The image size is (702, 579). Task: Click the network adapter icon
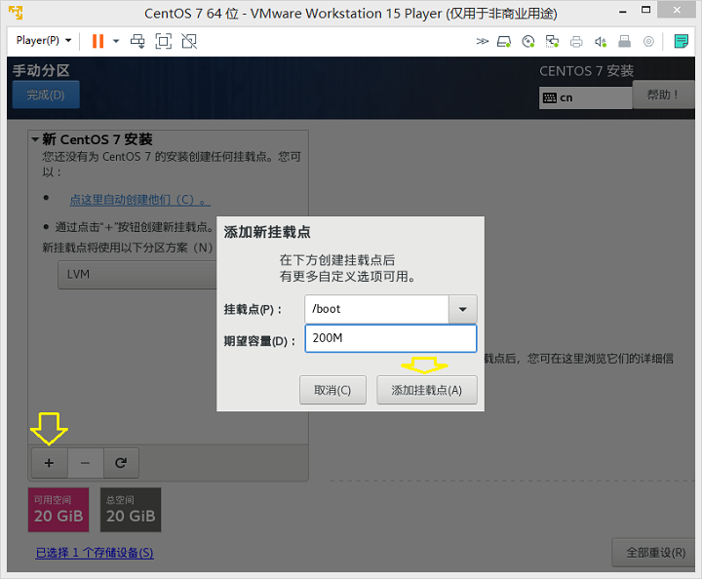tap(552, 42)
